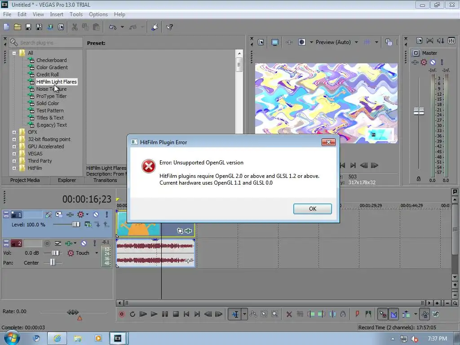Expand the 32-bit floating point folder
460x345 pixels.
pyautogui.click(x=14, y=139)
